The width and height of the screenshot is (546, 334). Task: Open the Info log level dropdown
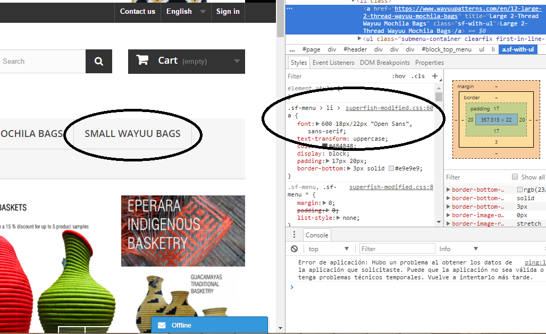click(x=458, y=249)
